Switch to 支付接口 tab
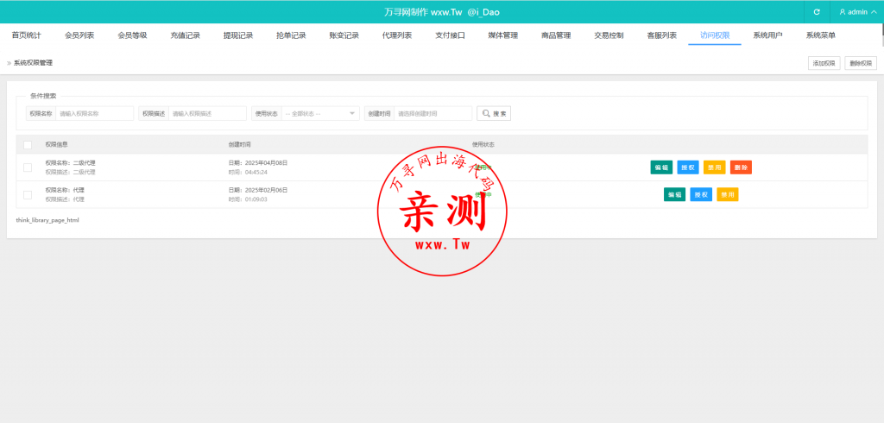 pyautogui.click(x=450, y=35)
